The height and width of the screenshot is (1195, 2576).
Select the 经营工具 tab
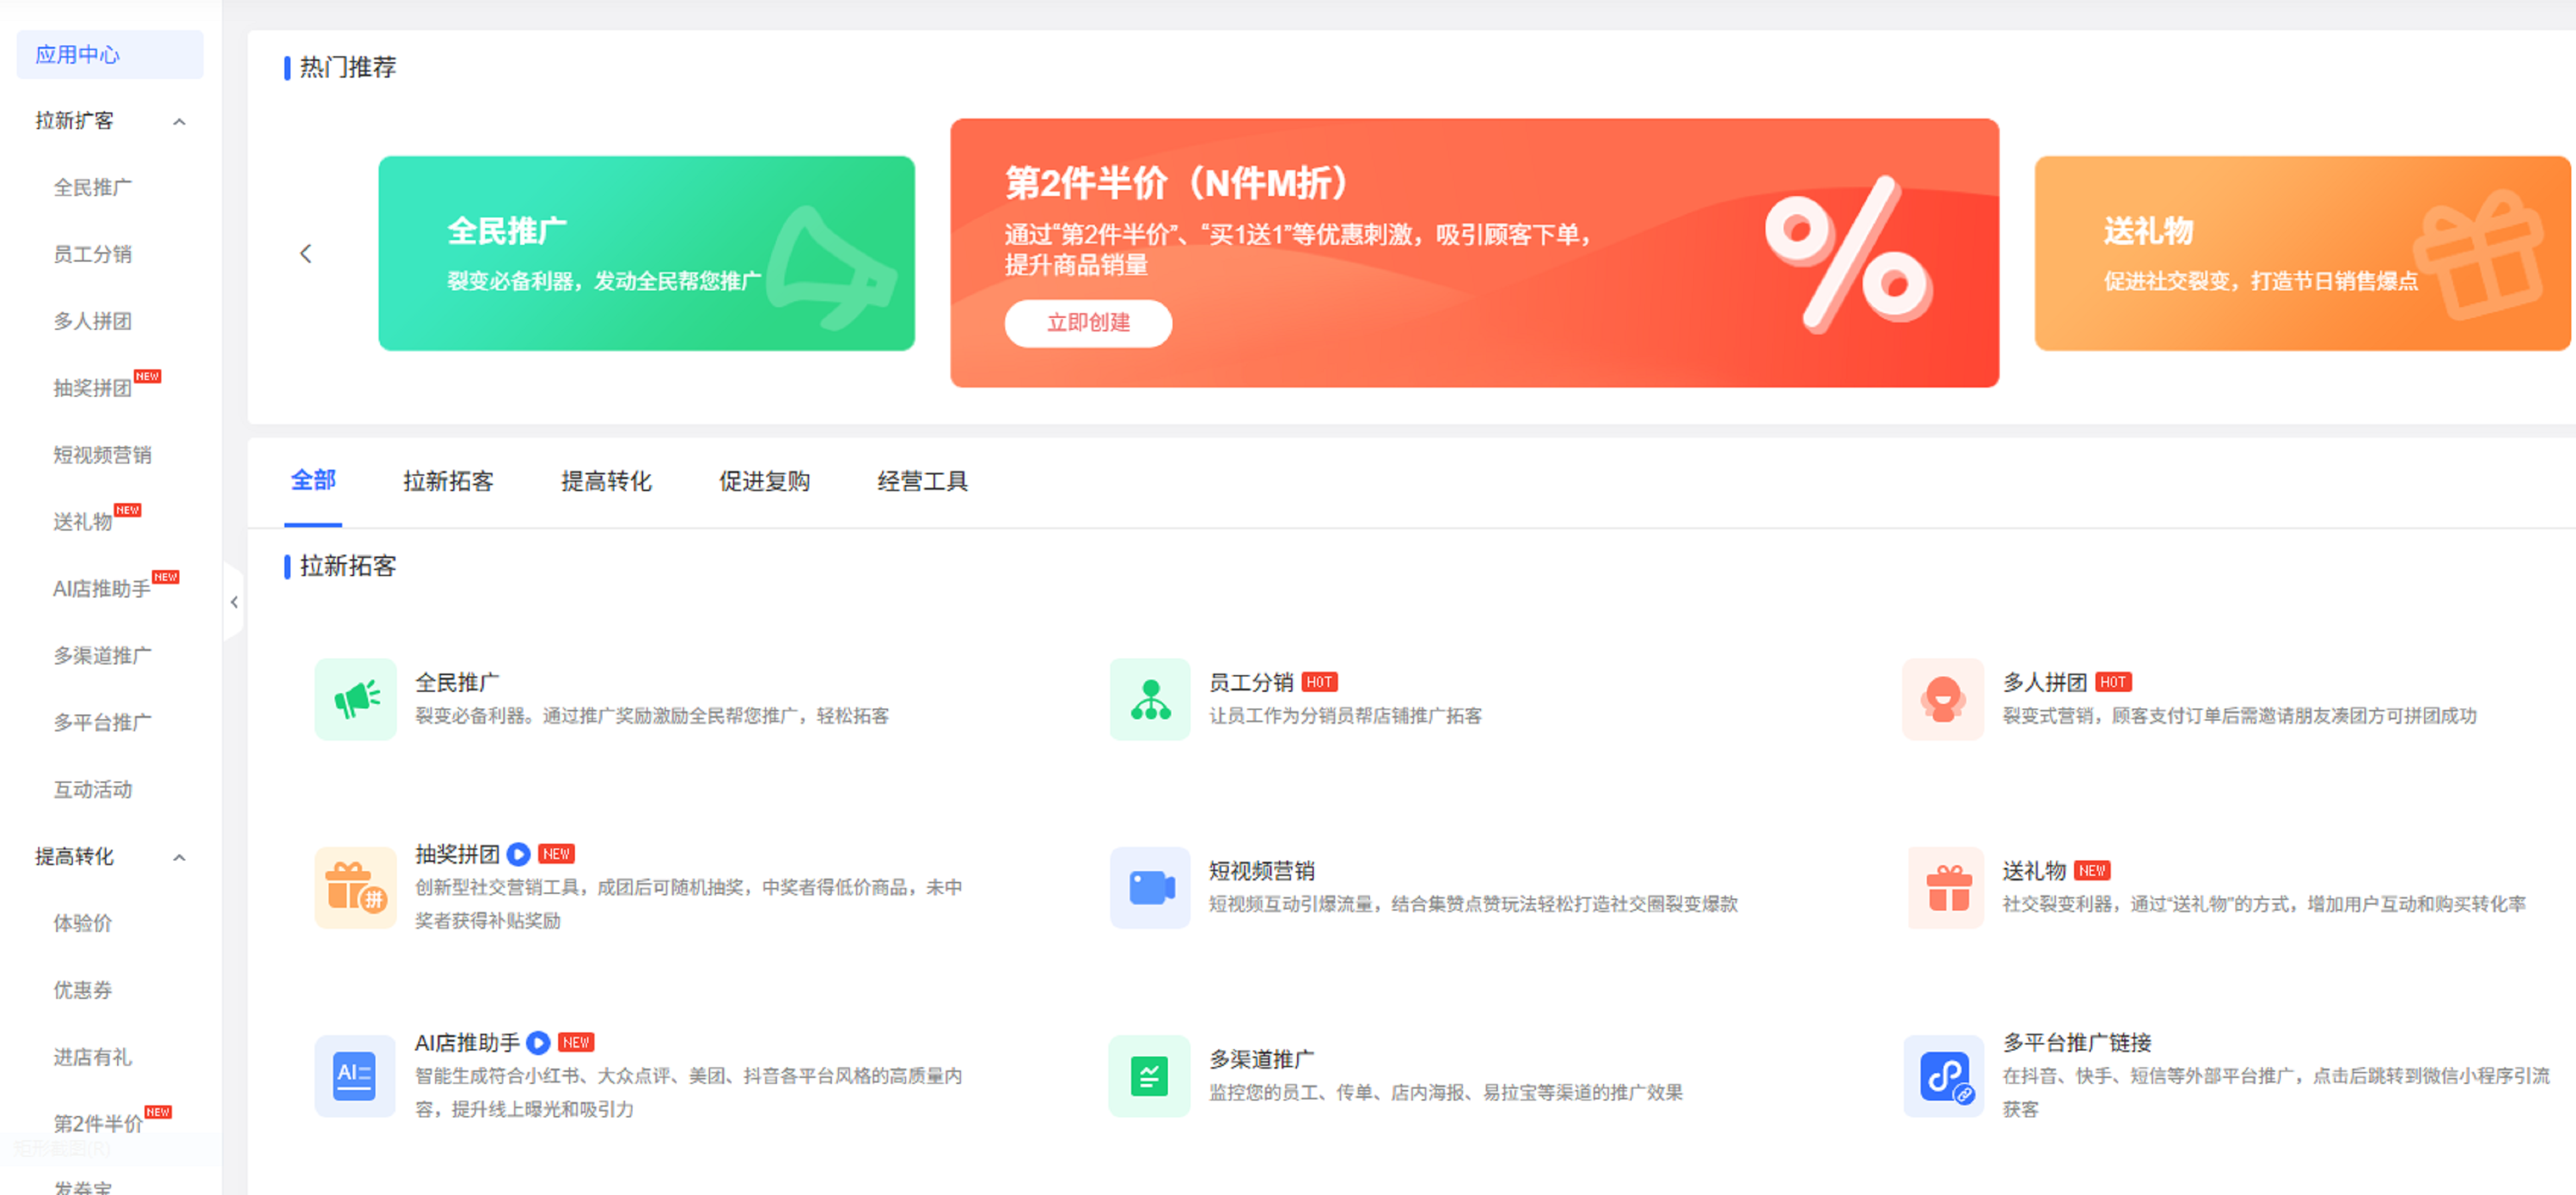tap(922, 481)
